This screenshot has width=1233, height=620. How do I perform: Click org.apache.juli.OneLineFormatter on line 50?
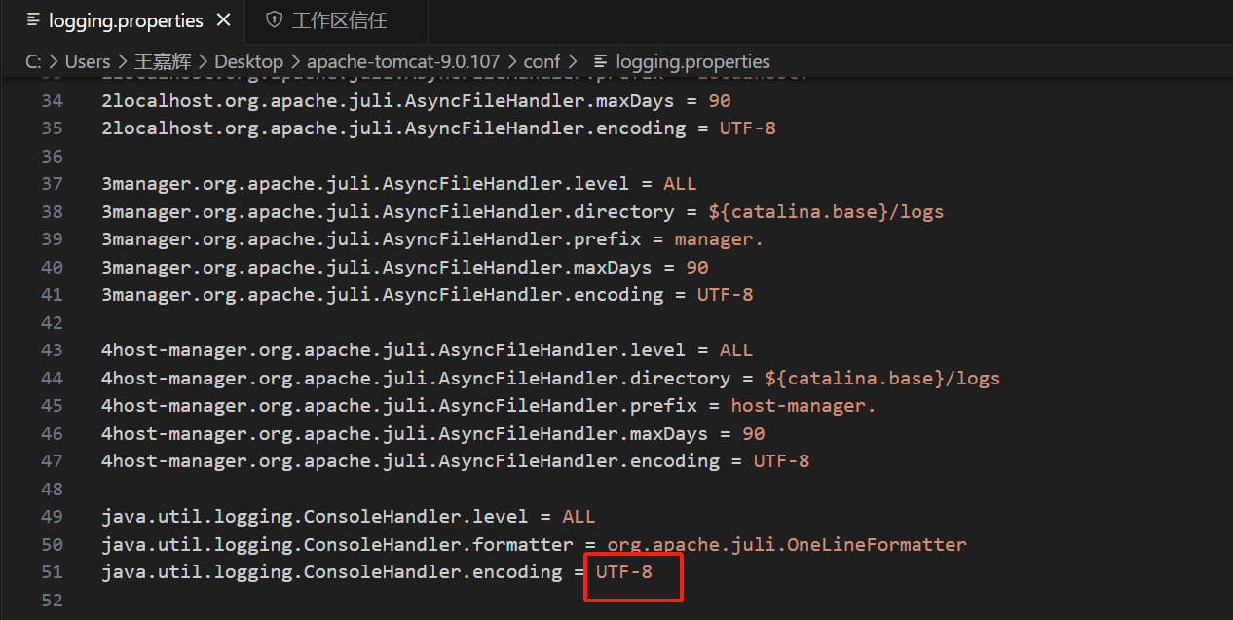tap(787, 545)
